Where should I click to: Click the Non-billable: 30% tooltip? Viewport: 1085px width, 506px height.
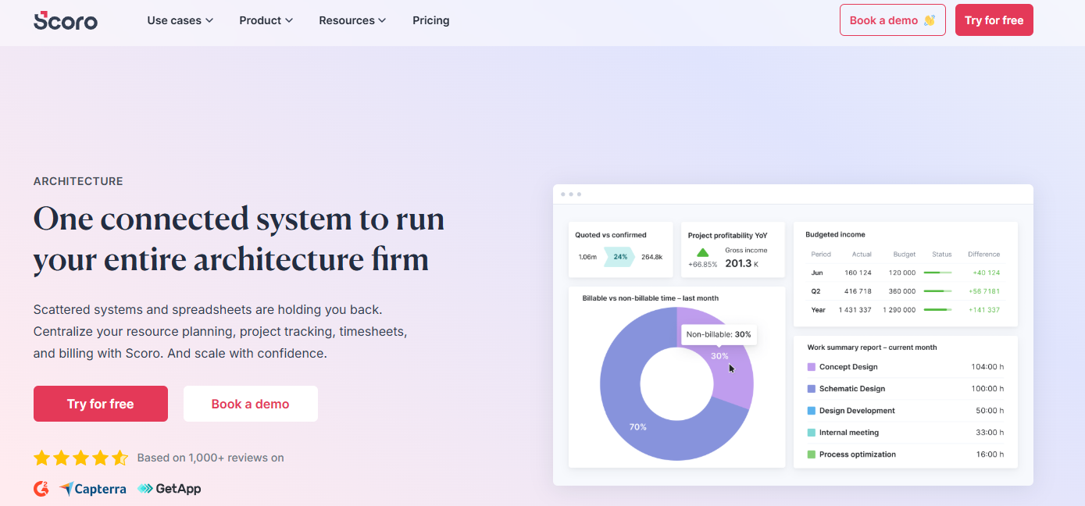click(719, 334)
